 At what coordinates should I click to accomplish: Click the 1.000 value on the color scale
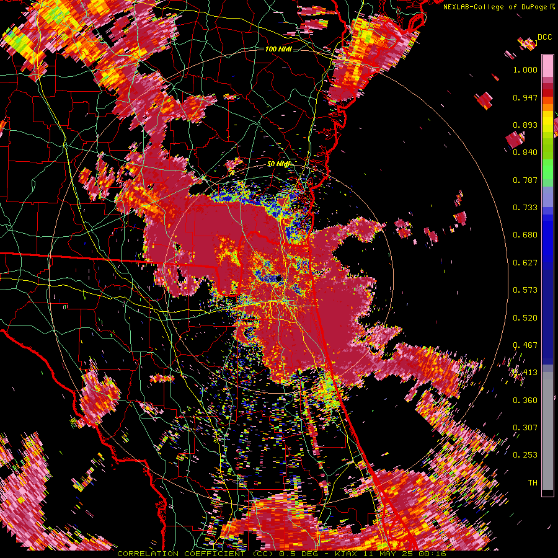tap(525, 69)
